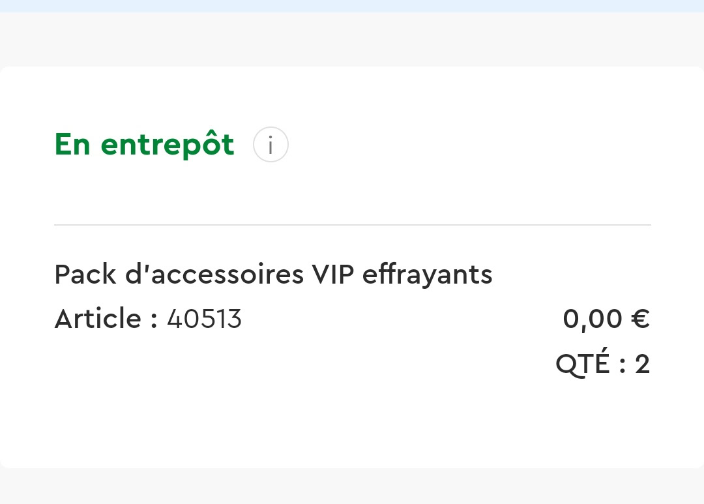Click the gray gap above the white card
This screenshot has height=504, width=704.
[x=352, y=39]
